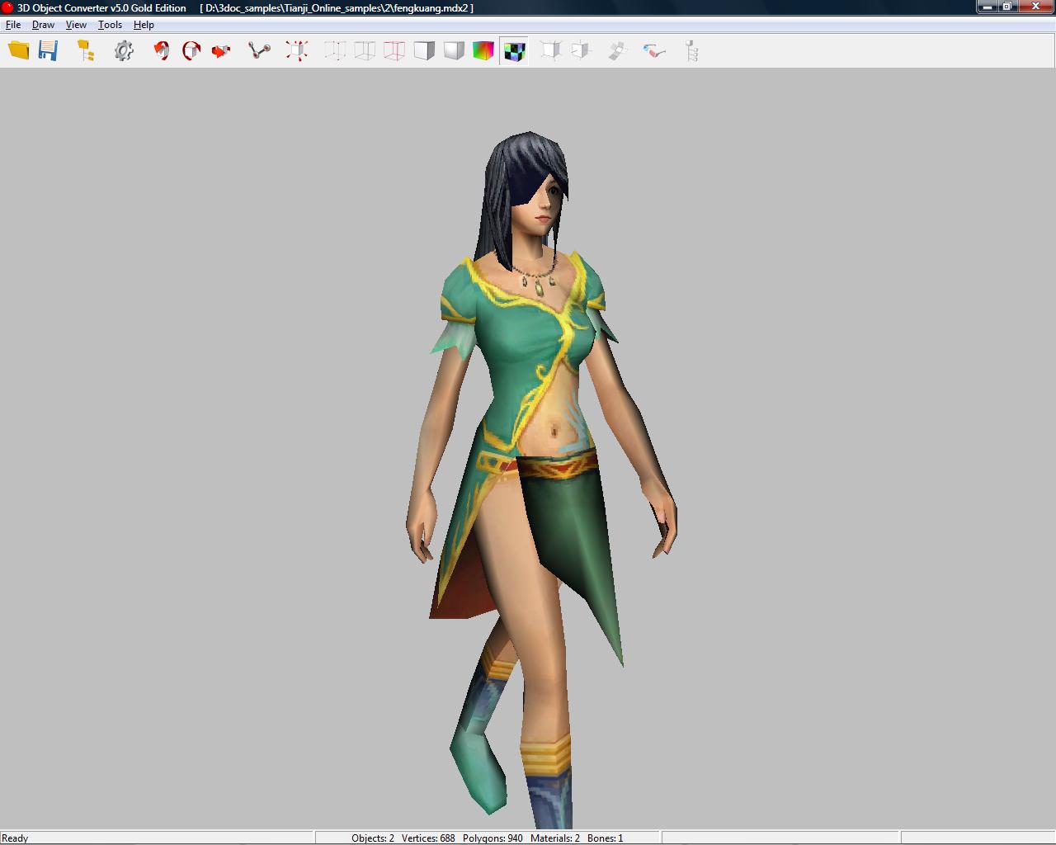Image resolution: width=1056 pixels, height=845 pixels.
Task: Toggle the textured checkered cube display mode
Action: tap(514, 50)
